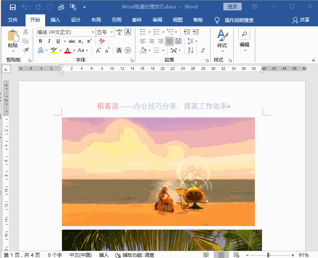Apply distributed alignment
The height and width of the screenshot is (258, 318).
coord(178,41)
